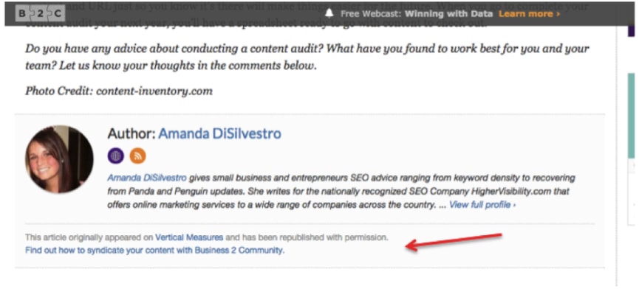Click the author profile photo
The height and width of the screenshot is (297, 639).
[x=60, y=159]
